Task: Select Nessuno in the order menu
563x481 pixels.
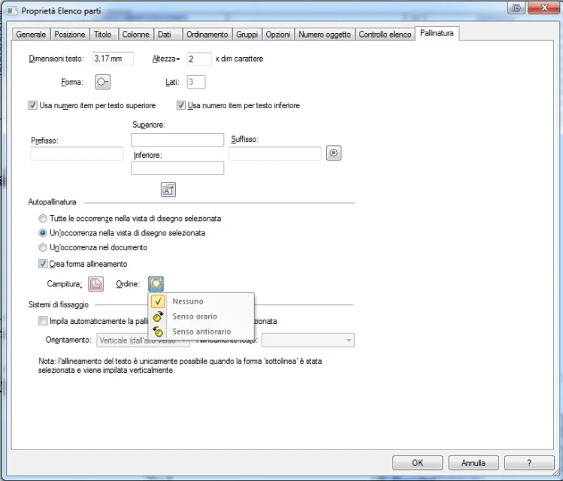Action: [x=187, y=301]
